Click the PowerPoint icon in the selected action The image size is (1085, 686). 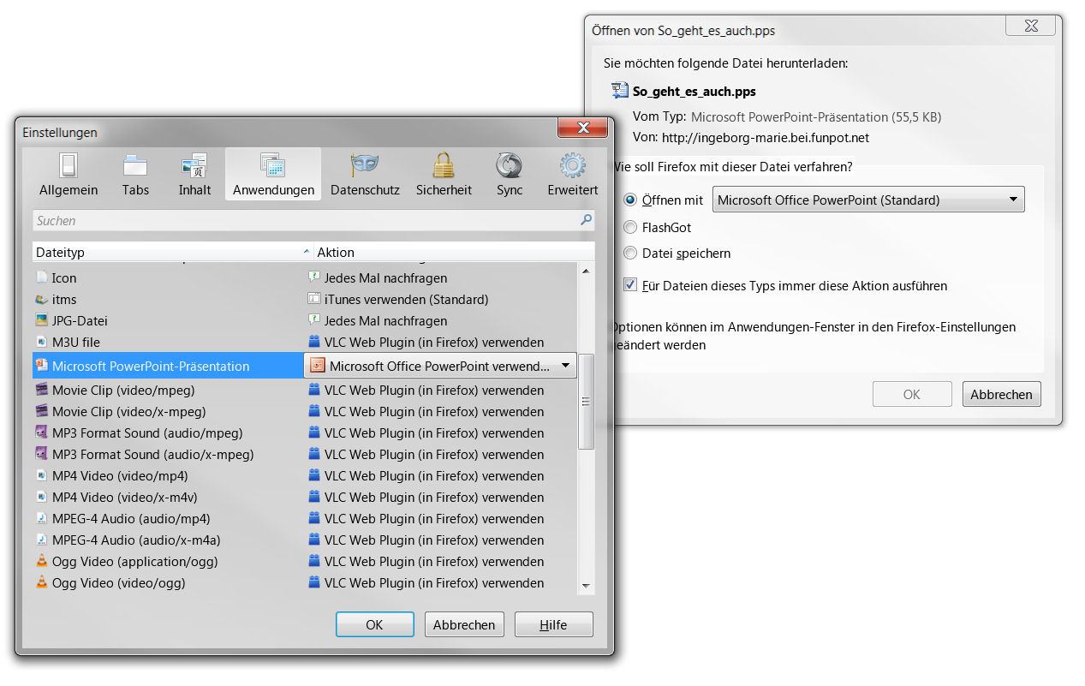coord(318,366)
